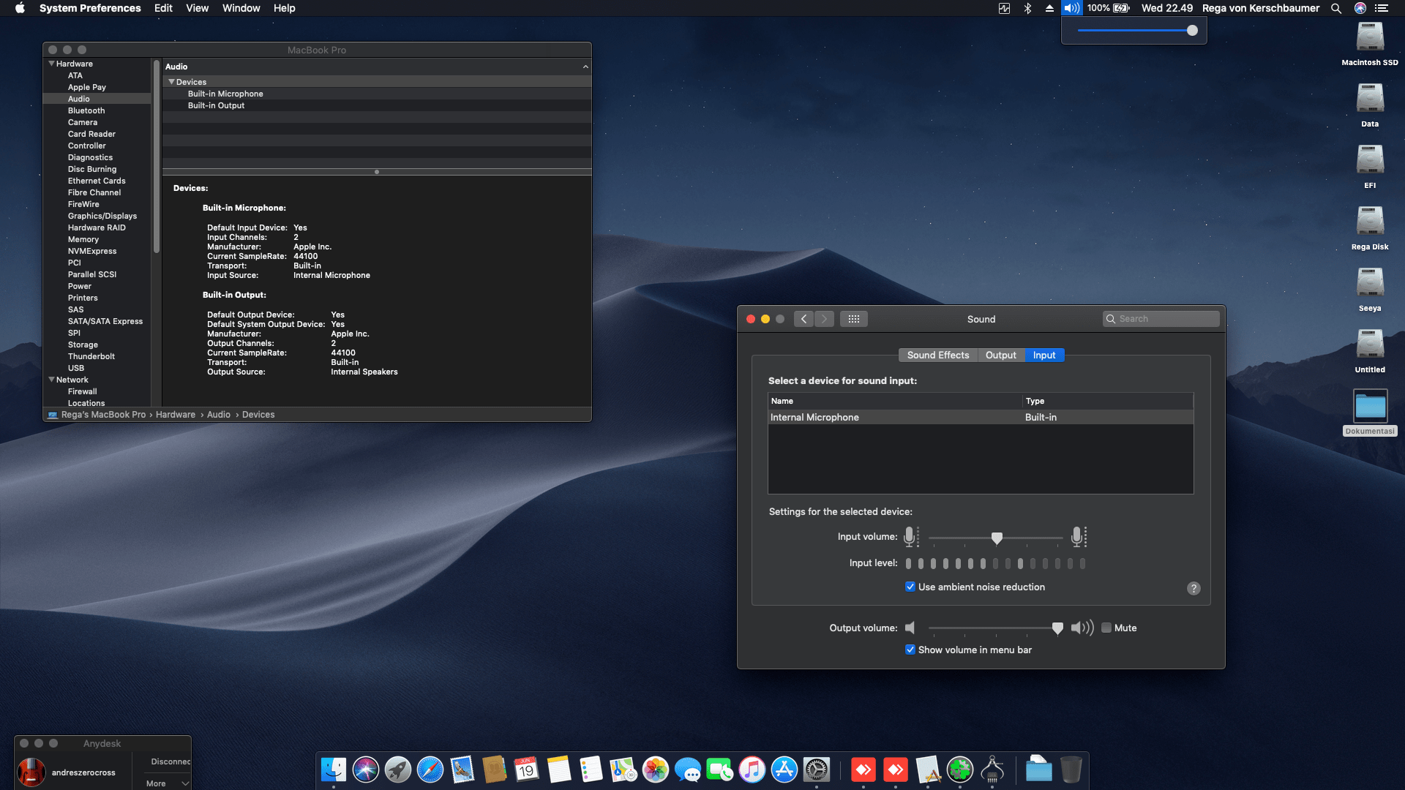The width and height of the screenshot is (1405, 790).
Task: Click the back arrow in Sound preferences
Action: tap(803, 318)
